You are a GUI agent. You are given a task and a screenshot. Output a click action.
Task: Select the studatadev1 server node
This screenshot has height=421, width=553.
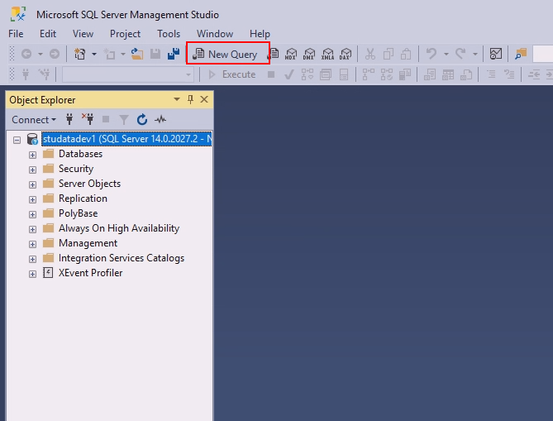click(127, 139)
